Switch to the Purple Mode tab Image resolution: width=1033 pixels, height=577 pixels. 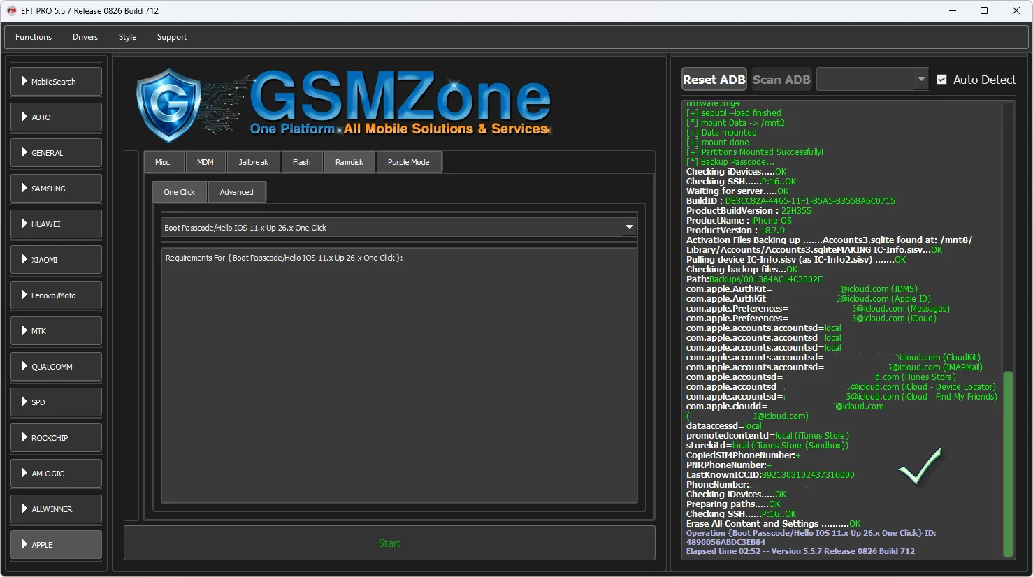[x=409, y=162]
